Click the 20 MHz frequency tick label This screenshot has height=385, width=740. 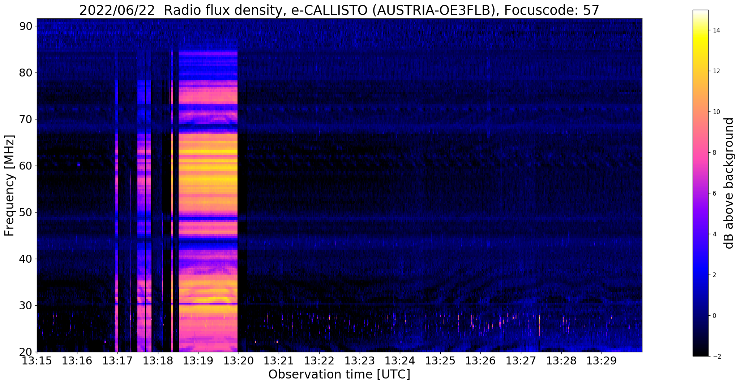point(26,352)
